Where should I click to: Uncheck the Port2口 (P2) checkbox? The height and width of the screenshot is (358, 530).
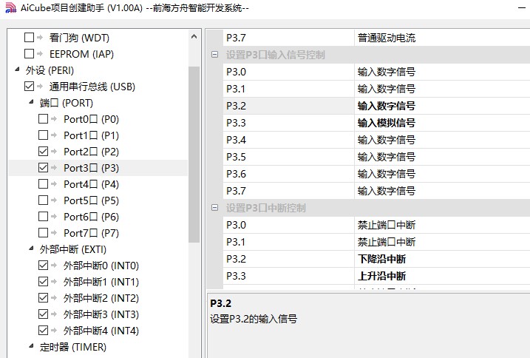(x=44, y=151)
